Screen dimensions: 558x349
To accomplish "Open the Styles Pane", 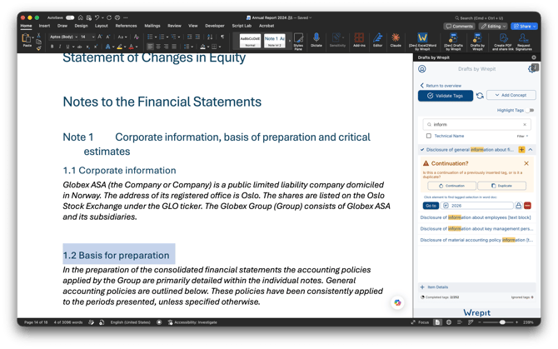I will [x=298, y=42].
